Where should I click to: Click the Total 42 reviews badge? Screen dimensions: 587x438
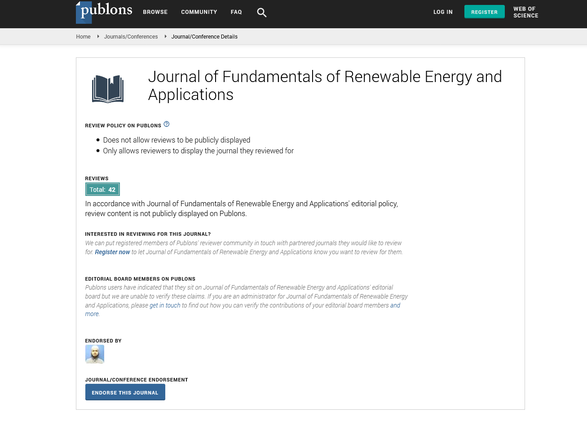click(x=102, y=190)
